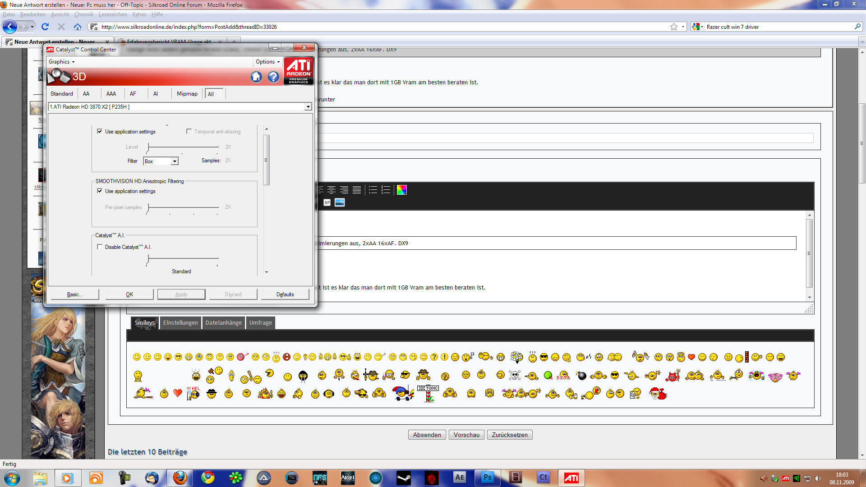Click the Absenden button

click(427, 435)
